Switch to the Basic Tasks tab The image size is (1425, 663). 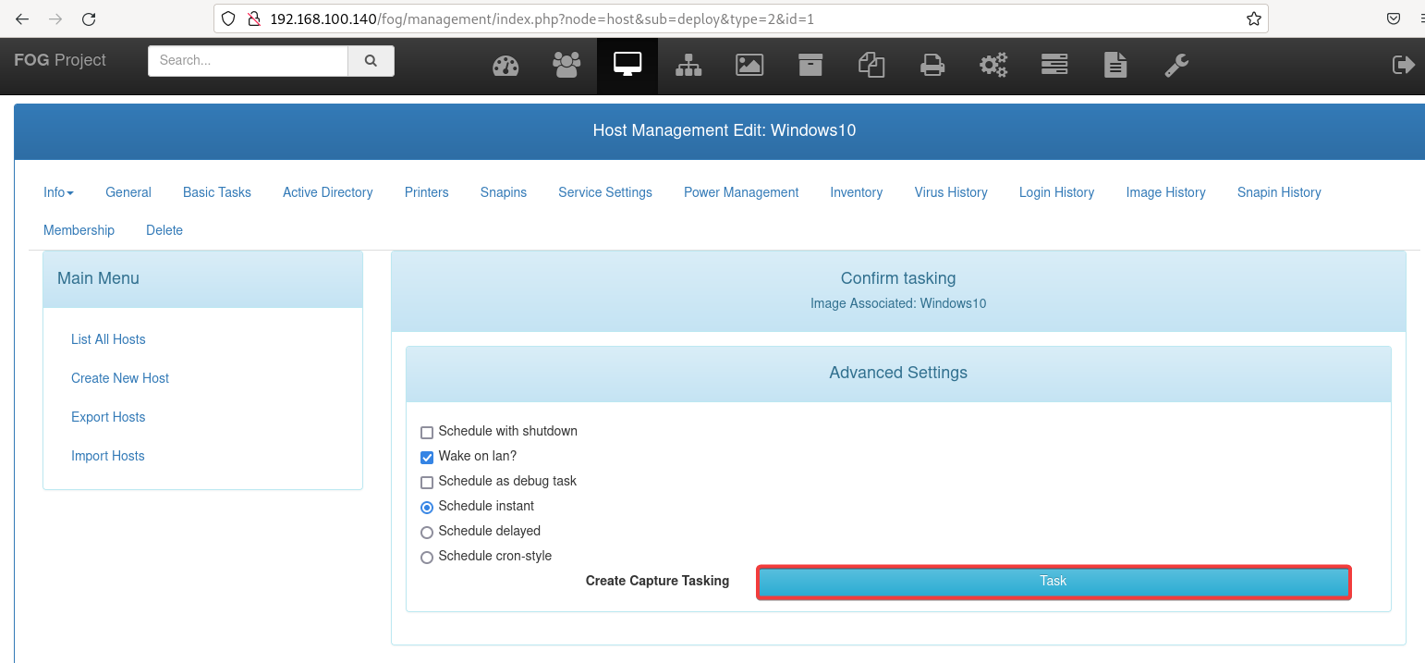[217, 192]
